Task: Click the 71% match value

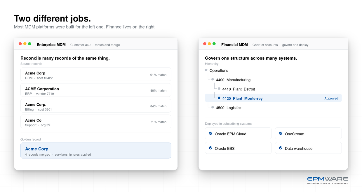Action: point(158,122)
